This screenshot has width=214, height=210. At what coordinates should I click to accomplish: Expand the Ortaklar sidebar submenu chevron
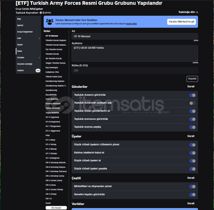pyautogui.click(x=39, y=57)
